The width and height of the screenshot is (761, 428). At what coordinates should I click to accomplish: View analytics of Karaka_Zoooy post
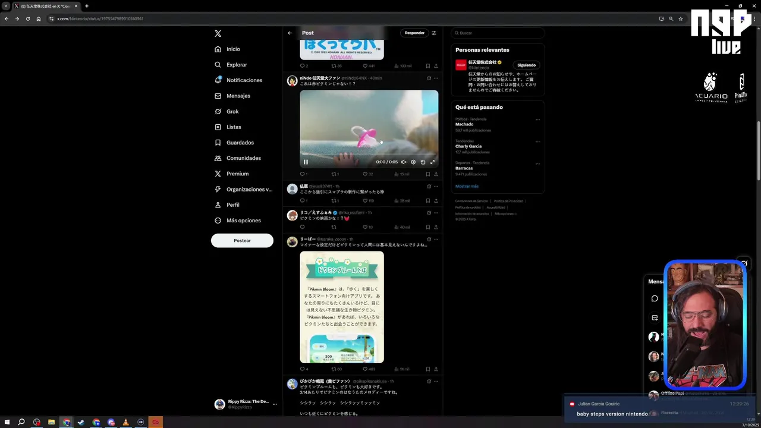(x=402, y=369)
